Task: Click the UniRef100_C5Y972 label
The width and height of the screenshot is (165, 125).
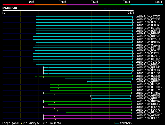Action: point(148,62)
